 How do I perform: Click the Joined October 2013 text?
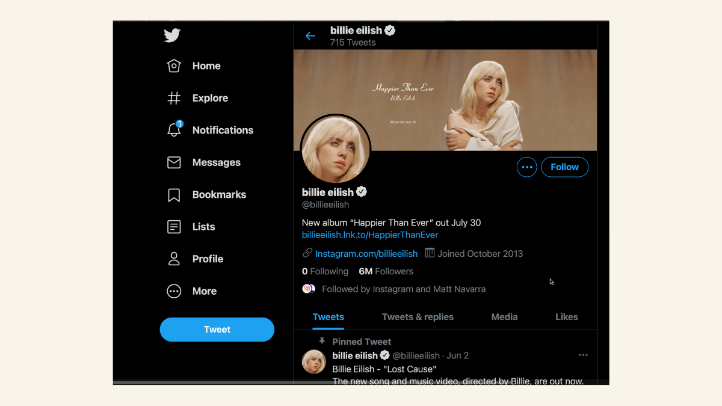click(x=480, y=254)
